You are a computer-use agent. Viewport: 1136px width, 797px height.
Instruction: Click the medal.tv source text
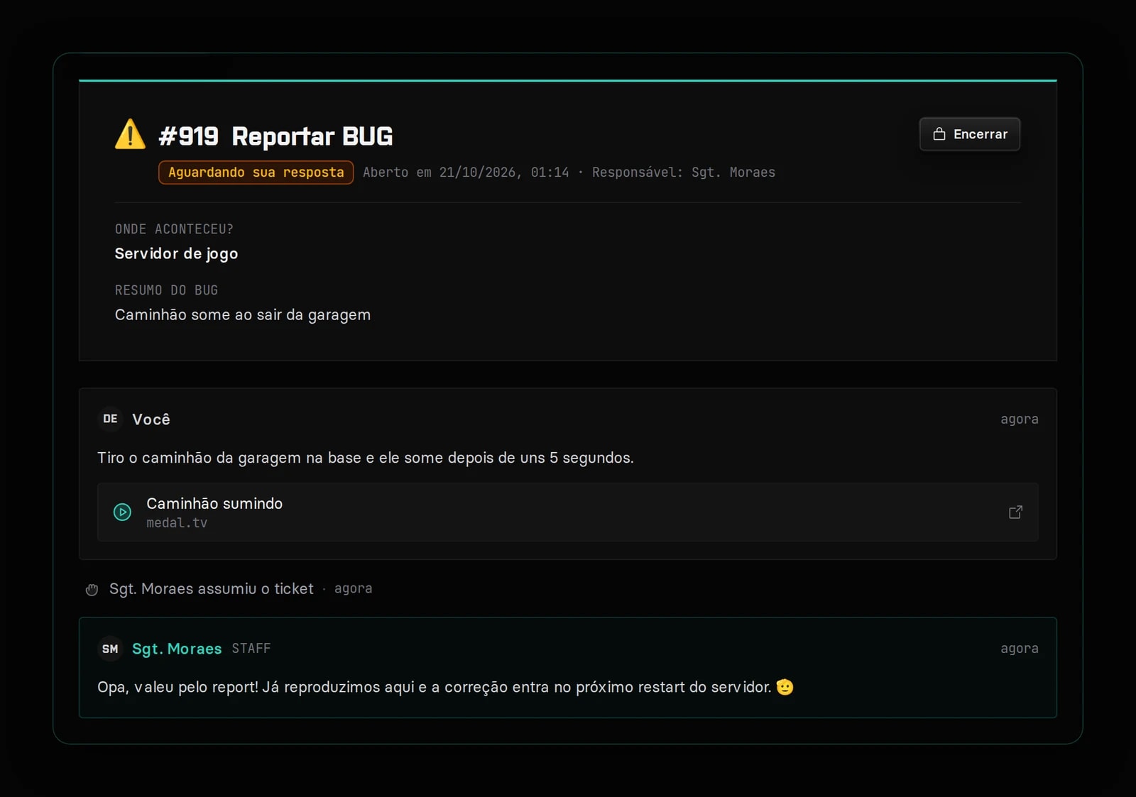pos(177,523)
